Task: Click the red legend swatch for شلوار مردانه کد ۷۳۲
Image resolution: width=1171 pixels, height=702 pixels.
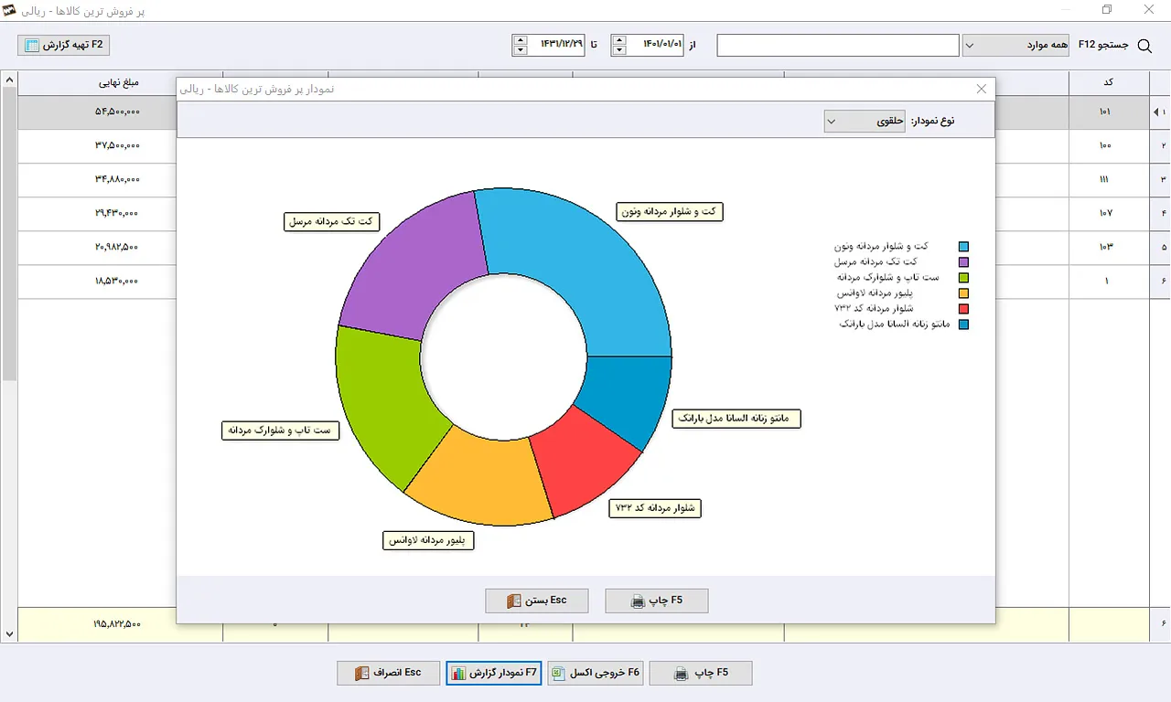Action: pos(963,309)
